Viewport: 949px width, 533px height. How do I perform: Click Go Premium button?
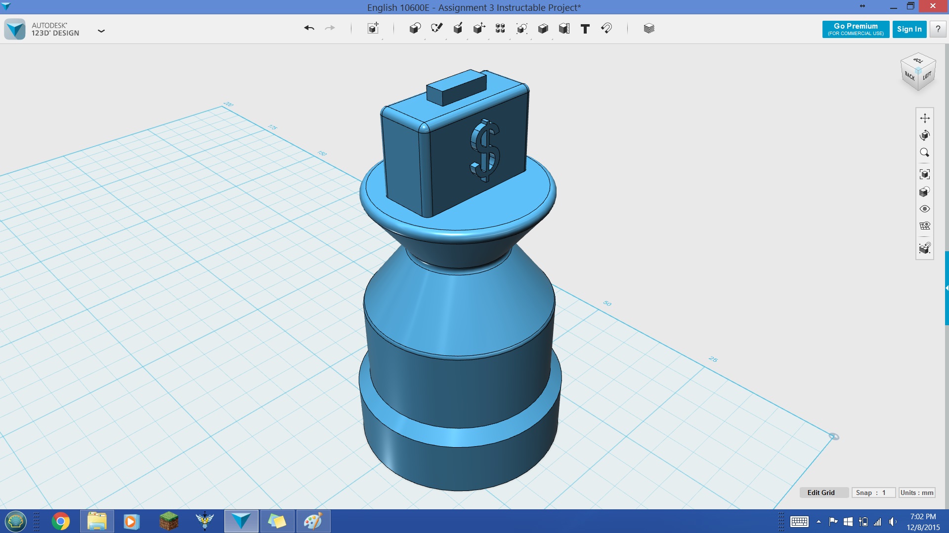(x=856, y=29)
